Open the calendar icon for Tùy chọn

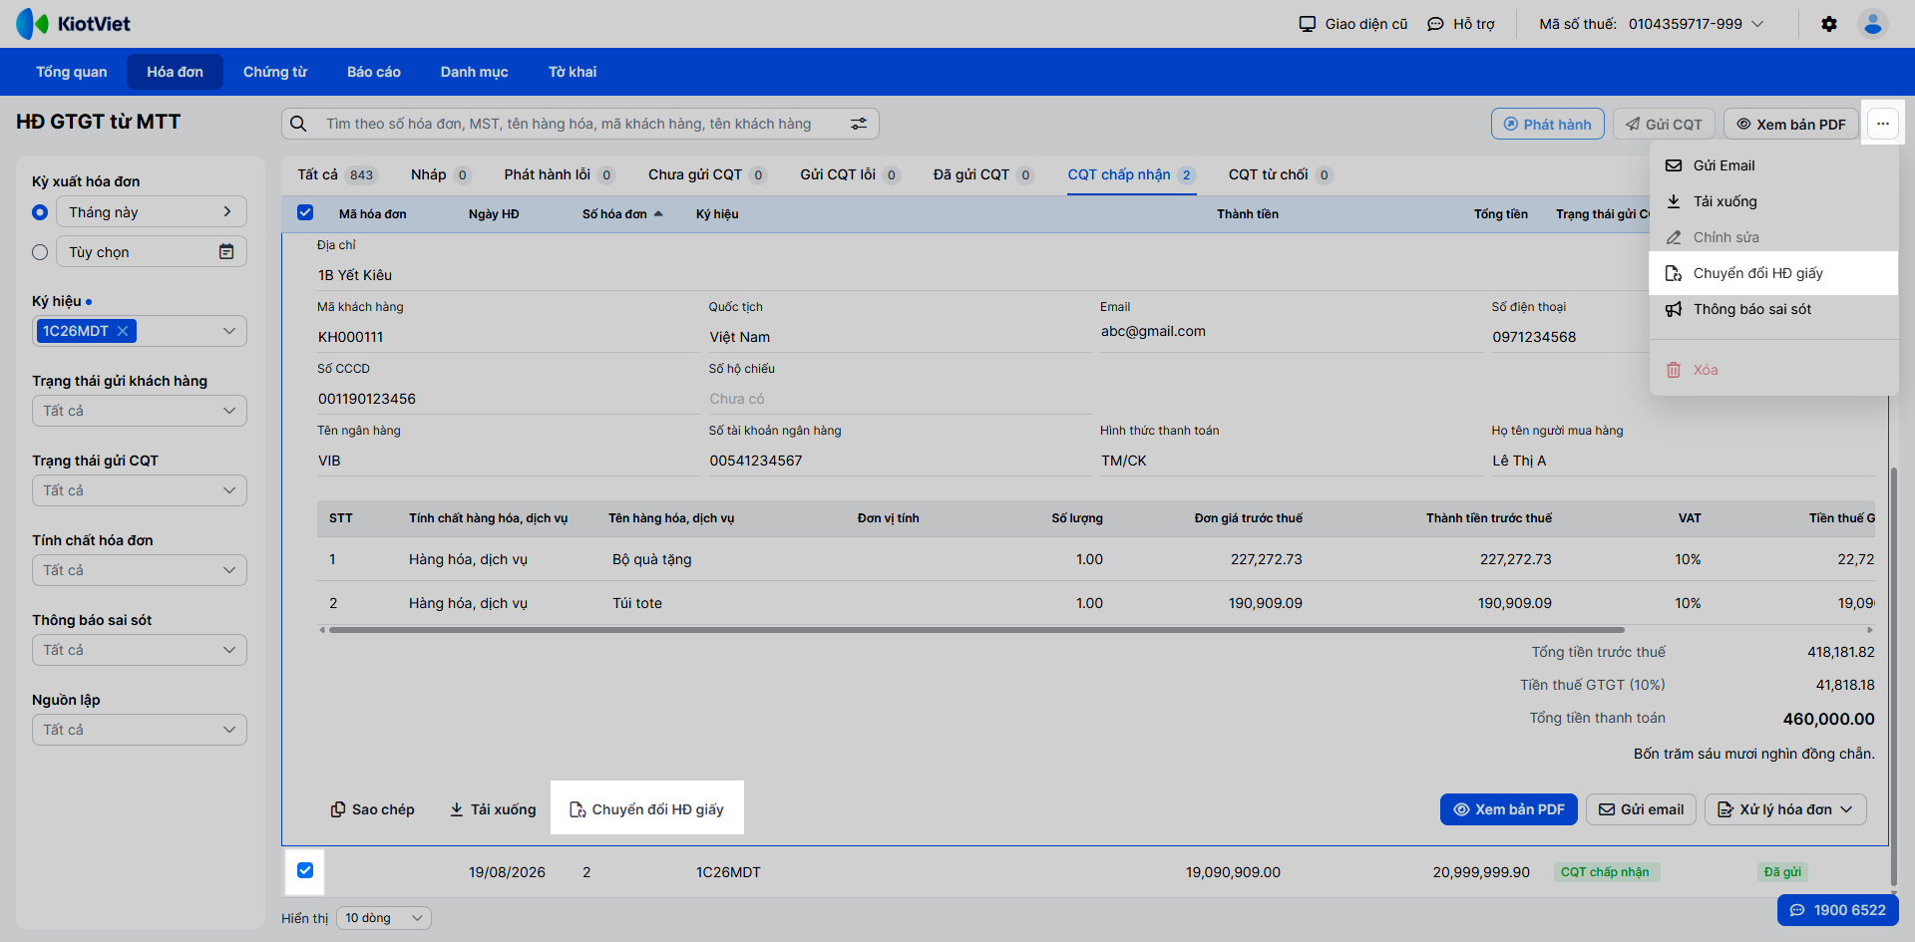point(226,252)
